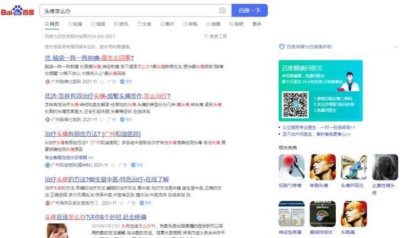Switch to the 知道 tab
This screenshot has height=238, width=415.
click(75, 24)
